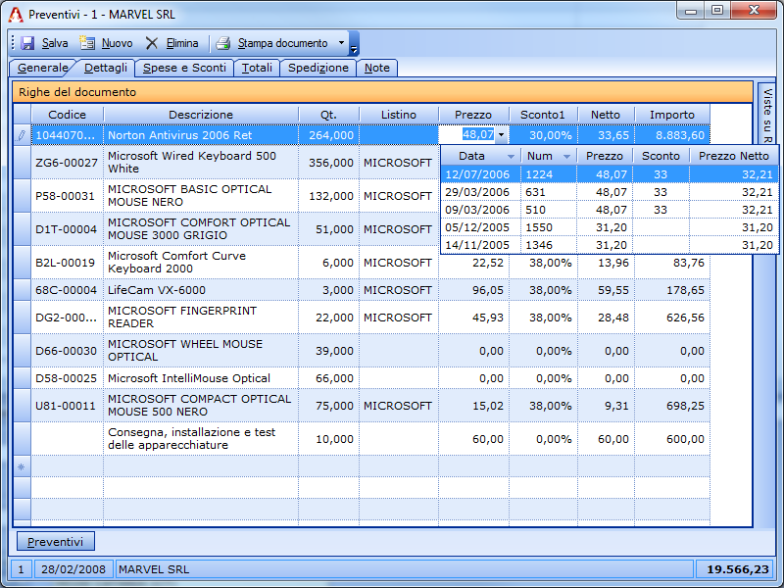Click the Sconto1 column header
Viewport: 784px width, 588px height.
[x=543, y=115]
